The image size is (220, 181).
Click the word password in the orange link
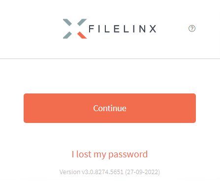128,155
